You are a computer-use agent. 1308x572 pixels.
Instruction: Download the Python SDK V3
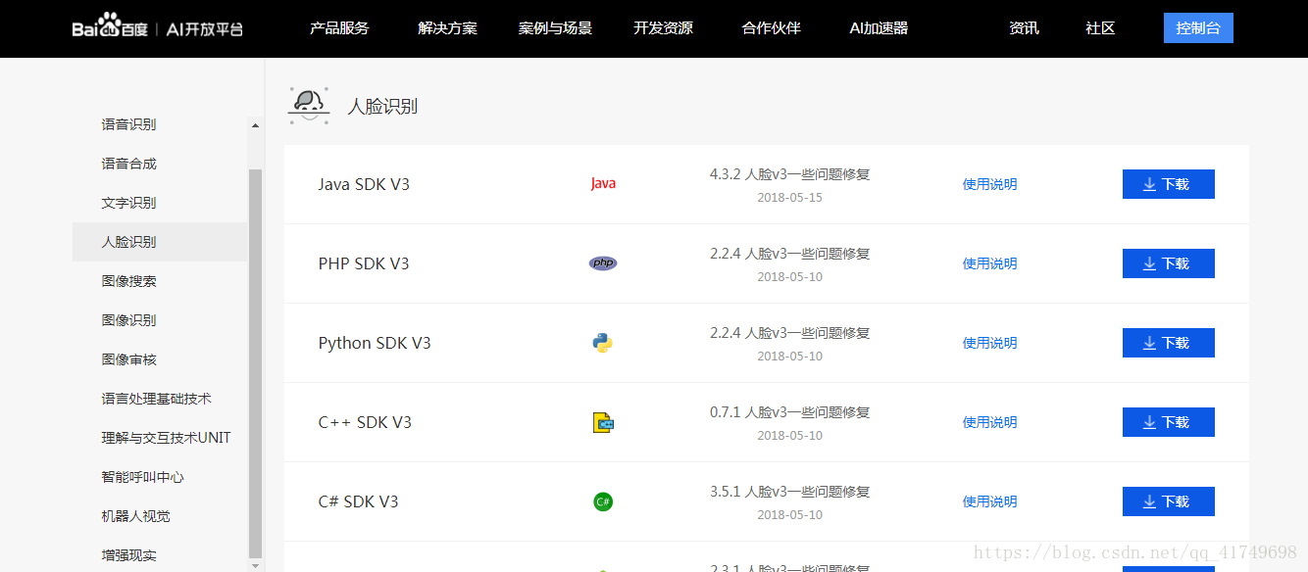tap(1168, 343)
